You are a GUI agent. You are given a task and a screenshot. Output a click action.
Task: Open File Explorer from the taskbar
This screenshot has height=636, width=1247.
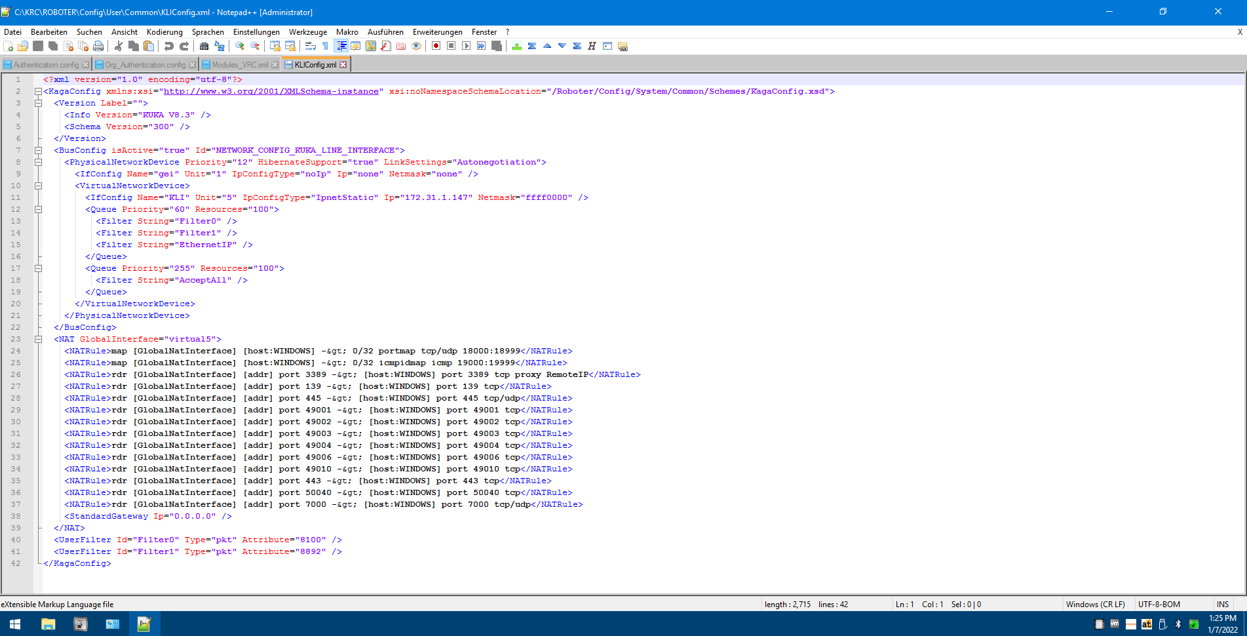48,624
